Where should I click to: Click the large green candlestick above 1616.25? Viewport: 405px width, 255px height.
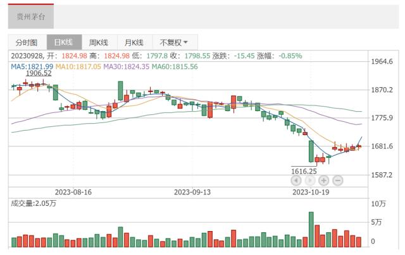(x=311, y=151)
